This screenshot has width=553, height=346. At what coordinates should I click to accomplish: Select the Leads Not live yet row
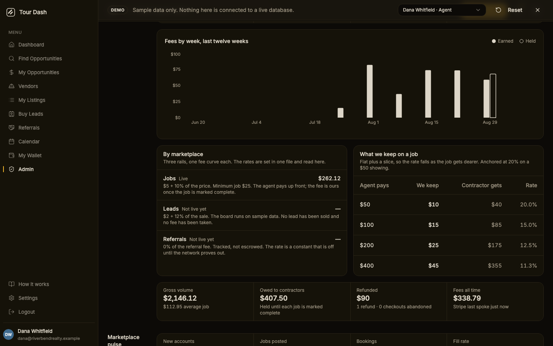click(x=252, y=215)
